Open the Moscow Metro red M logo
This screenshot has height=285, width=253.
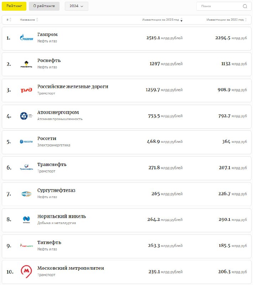coord(26,271)
